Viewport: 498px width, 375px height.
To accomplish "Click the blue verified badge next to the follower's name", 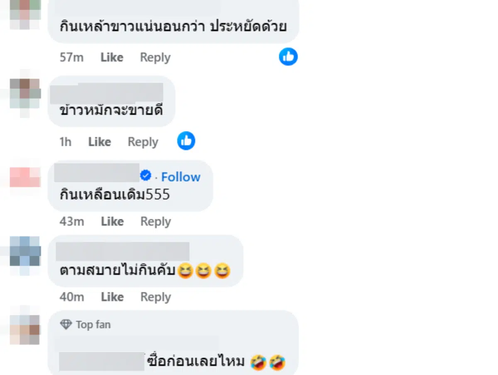I will [x=145, y=175].
